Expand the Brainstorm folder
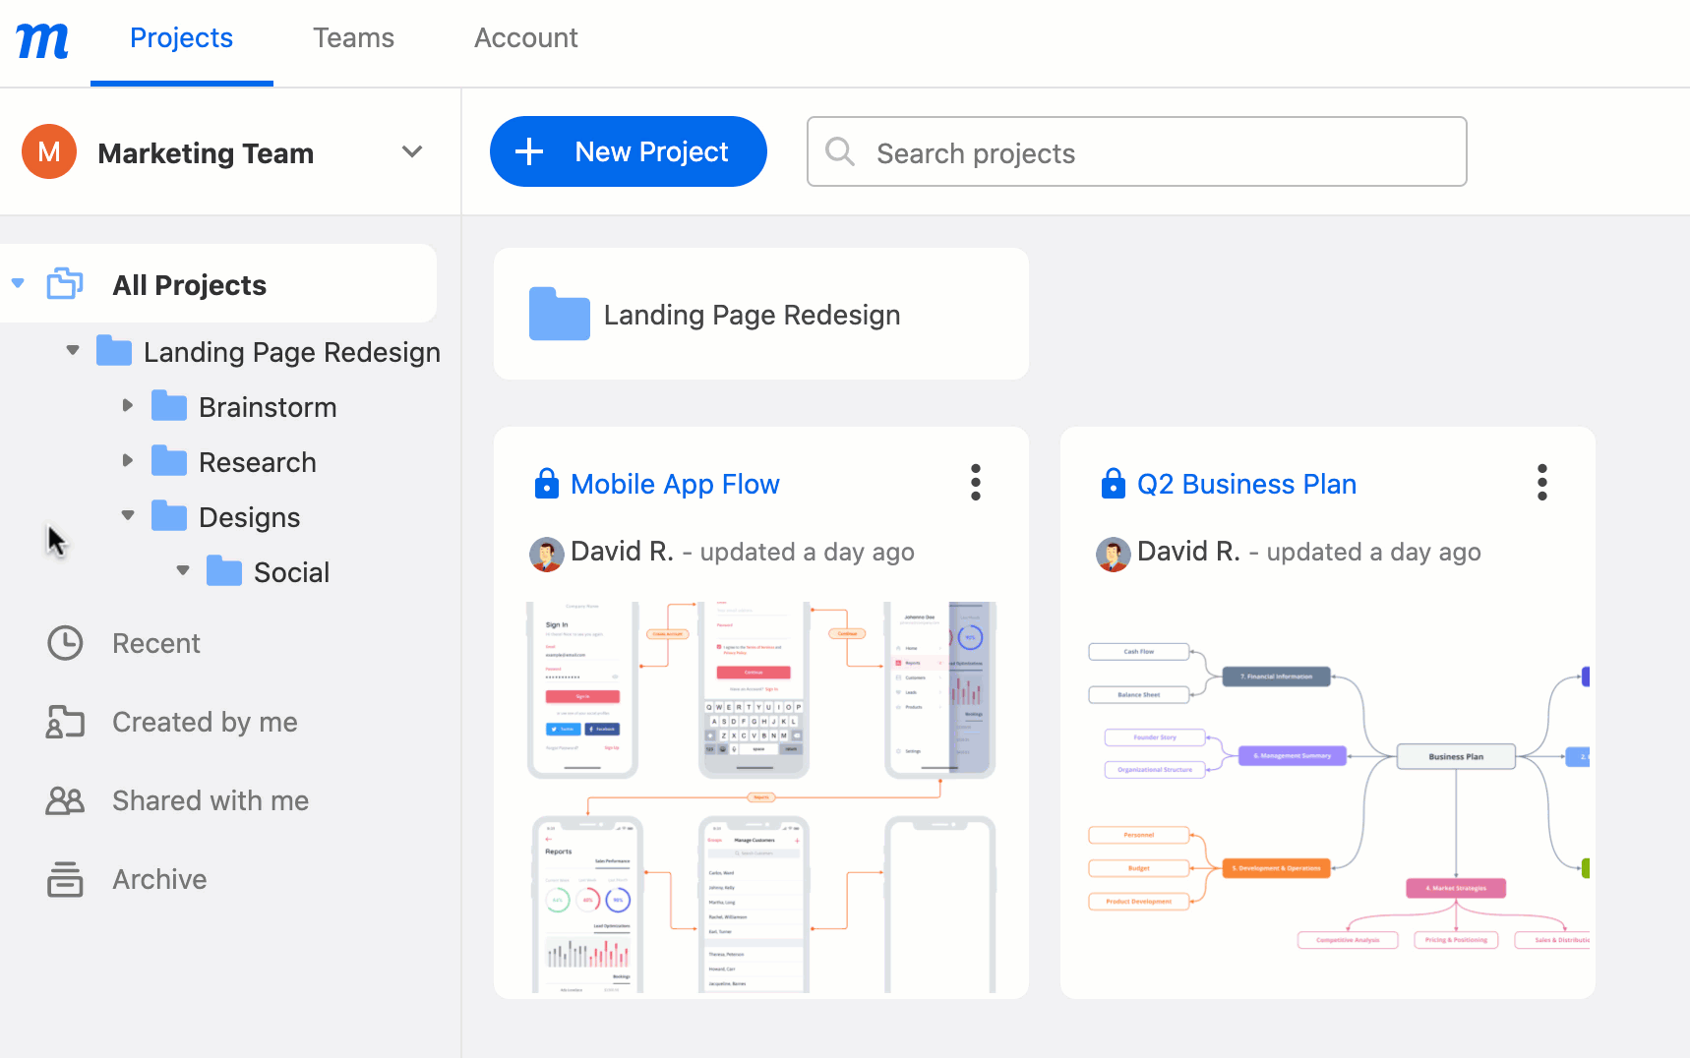1690x1058 pixels. (127, 405)
